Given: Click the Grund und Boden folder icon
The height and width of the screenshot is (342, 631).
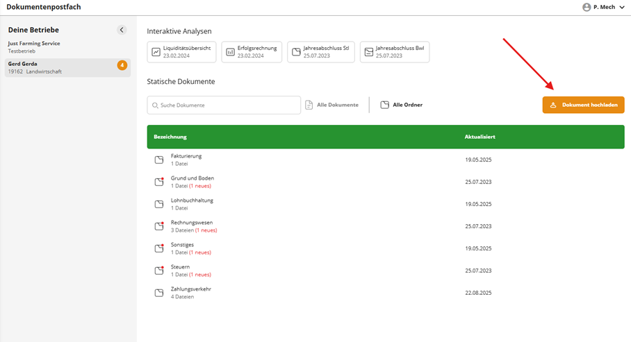Looking at the screenshot, I should pos(159,182).
